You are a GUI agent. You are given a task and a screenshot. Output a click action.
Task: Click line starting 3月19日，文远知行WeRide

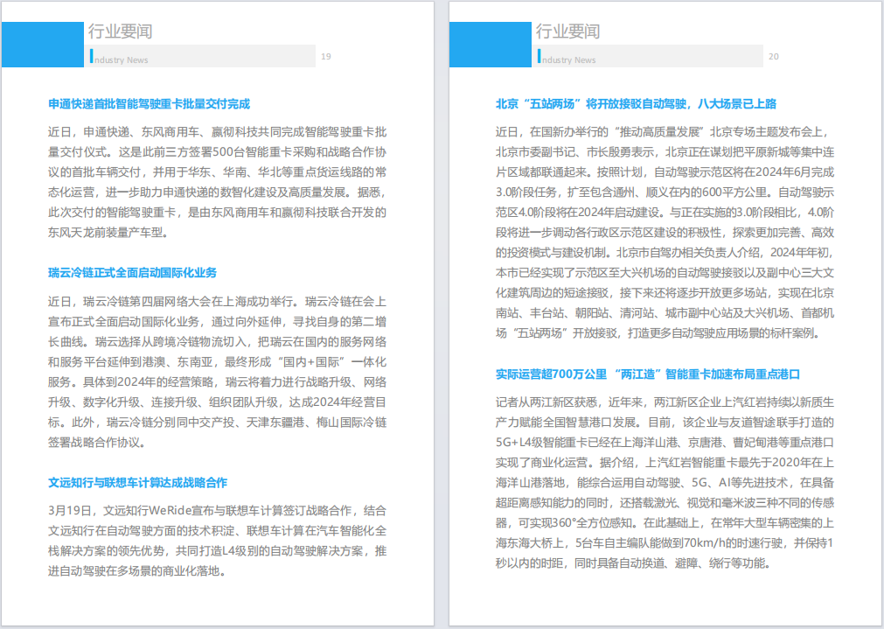point(217,511)
